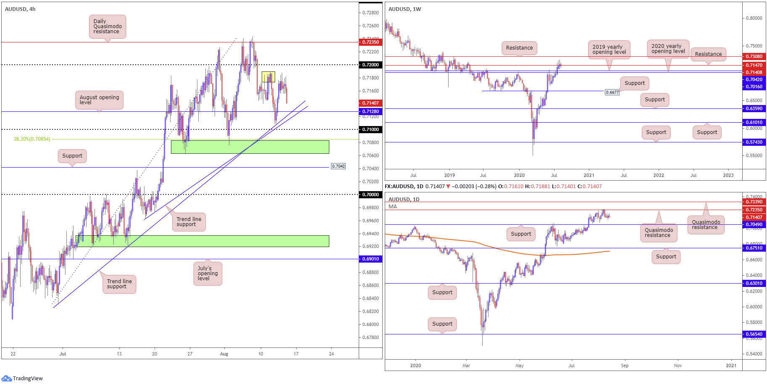Click the Support callout on the 4h chart

(72, 156)
